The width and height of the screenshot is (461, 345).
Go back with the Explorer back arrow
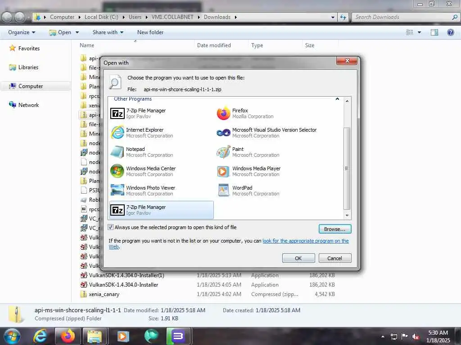7,18
